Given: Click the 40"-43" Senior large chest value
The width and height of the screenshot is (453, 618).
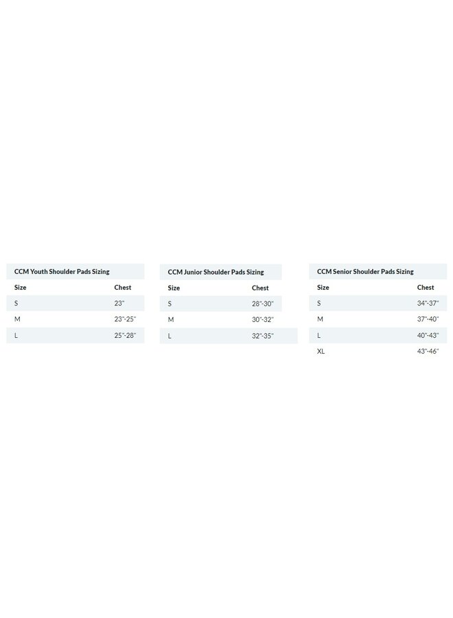Looking at the screenshot, I should click(428, 335).
